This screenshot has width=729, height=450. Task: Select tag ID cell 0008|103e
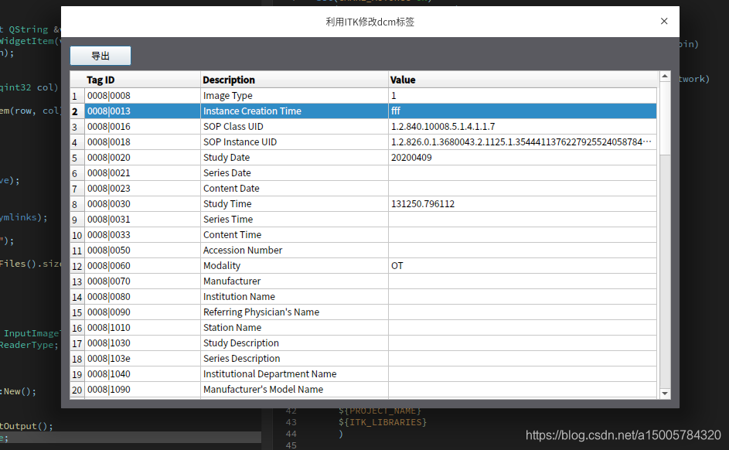(x=143, y=359)
